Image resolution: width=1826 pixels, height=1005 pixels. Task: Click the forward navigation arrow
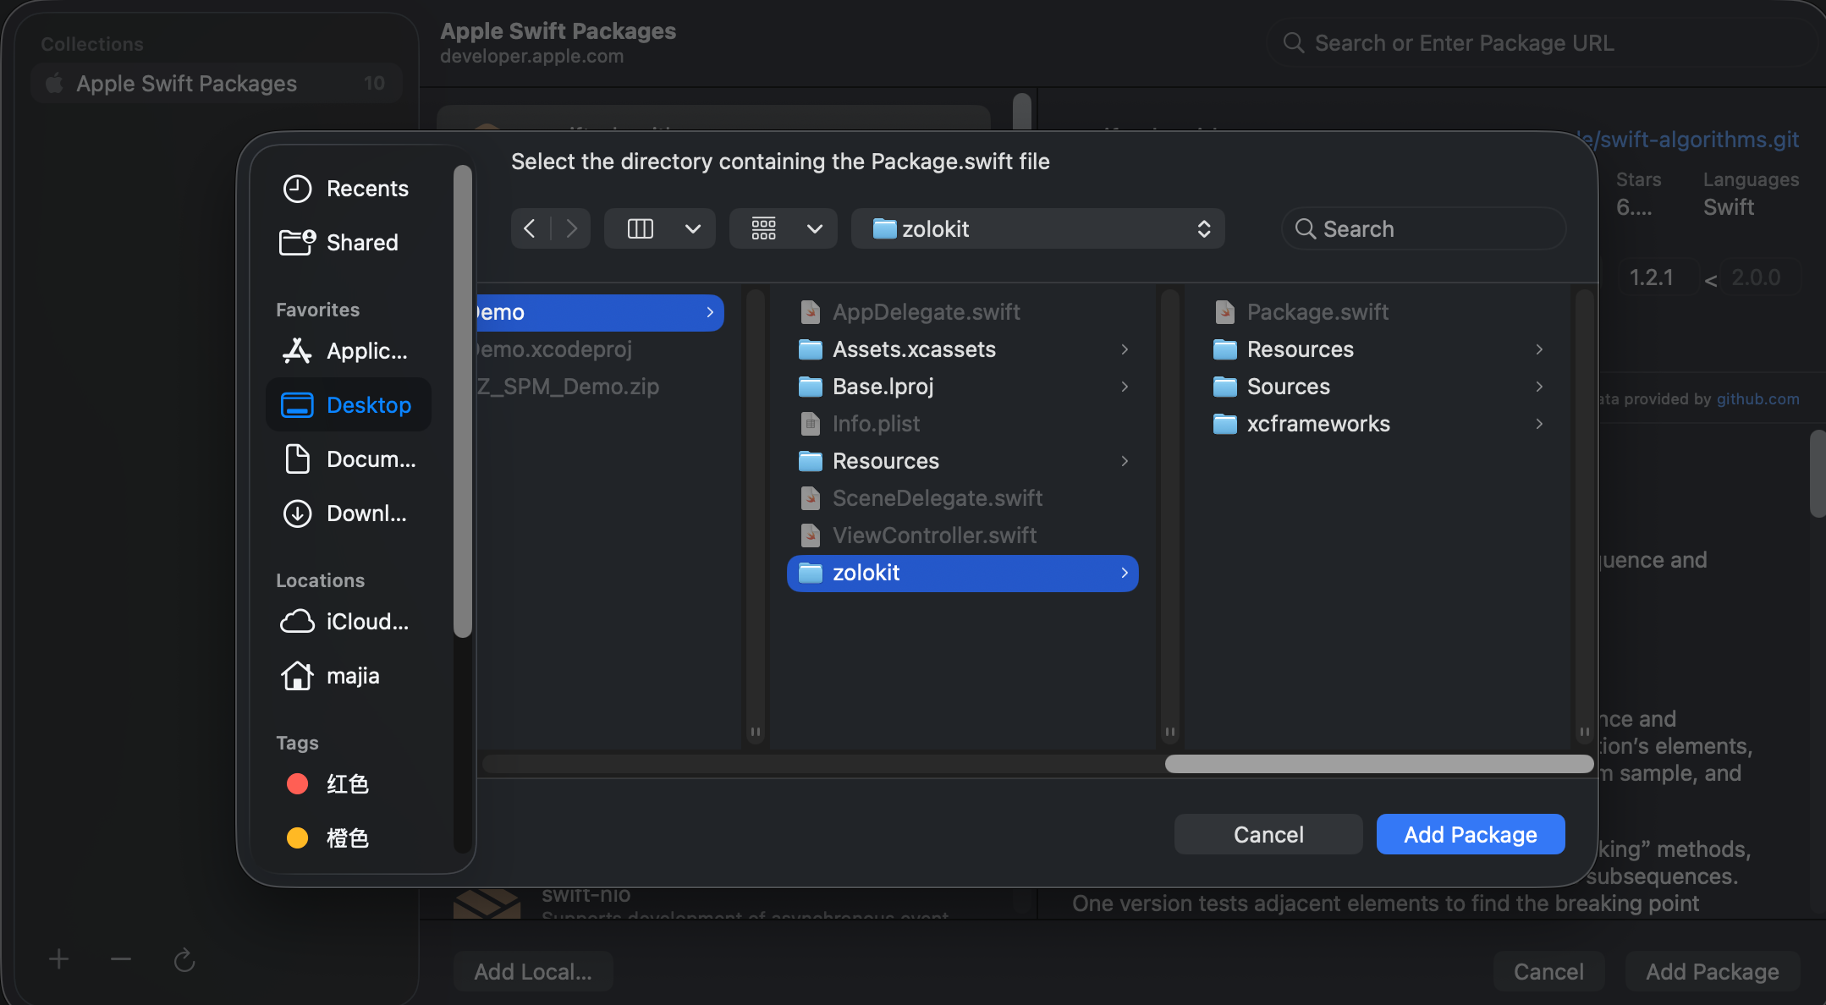(x=572, y=228)
